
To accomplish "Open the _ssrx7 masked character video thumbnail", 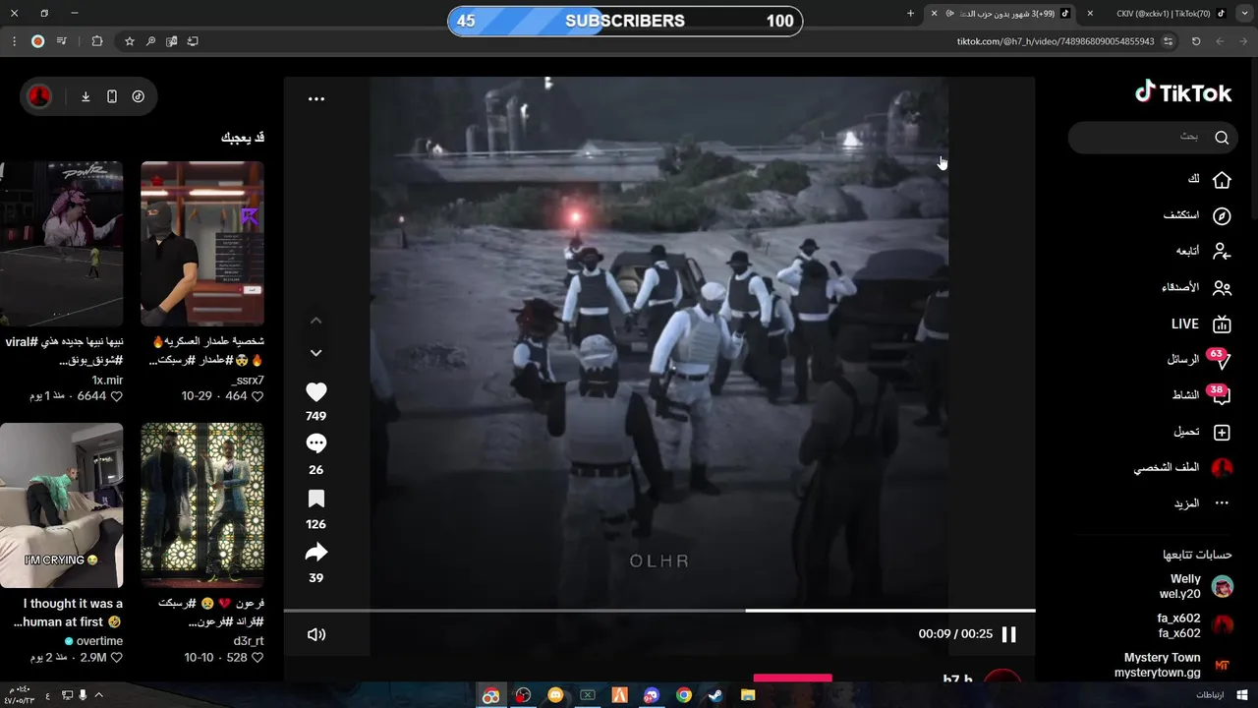I will click(202, 244).
